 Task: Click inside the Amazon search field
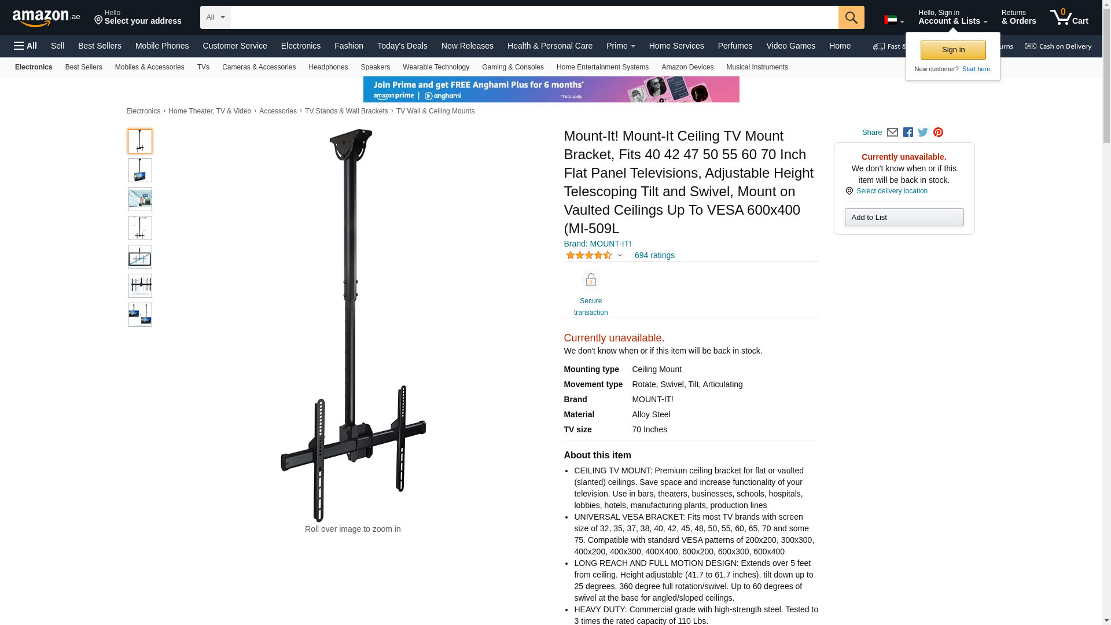pyautogui.click(x=534, y=17)
